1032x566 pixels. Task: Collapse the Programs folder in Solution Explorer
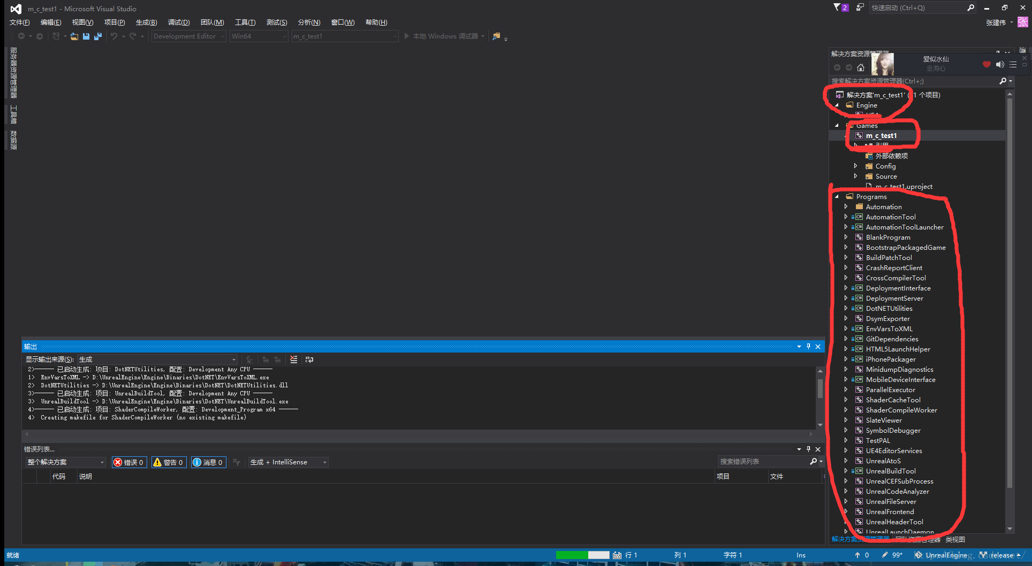click(x=837, y=197)
